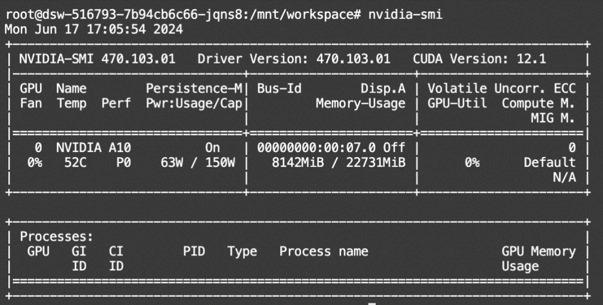603x305 pixels.
Task: Click the NVIDIA A10 GPU name
Action: click(x=93, y=147)
